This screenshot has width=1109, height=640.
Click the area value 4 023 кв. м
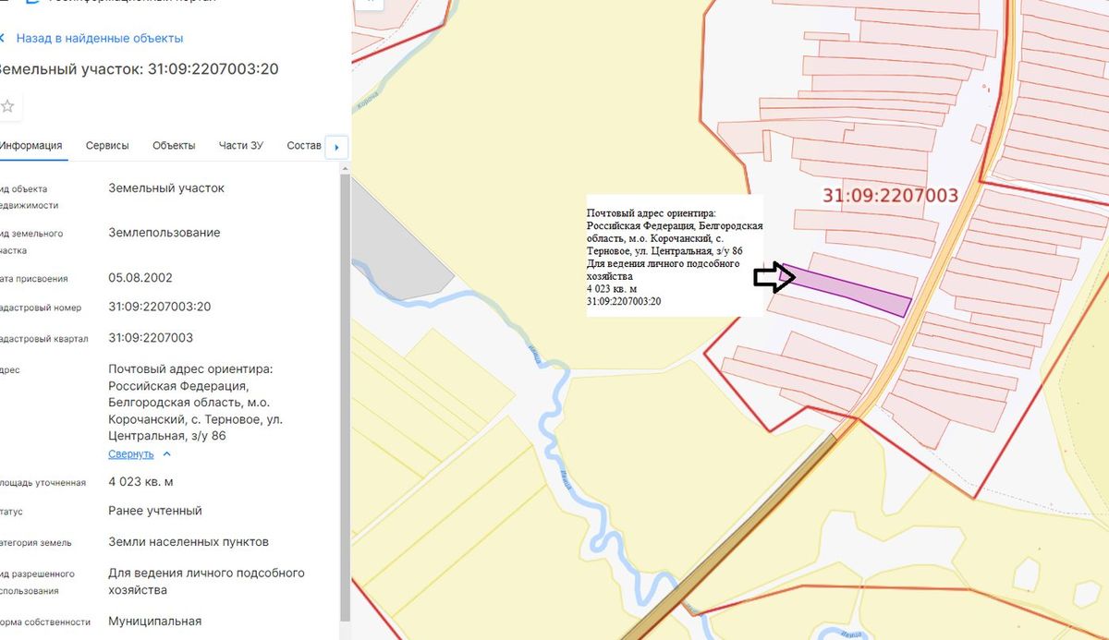click(x=140, y=482)
